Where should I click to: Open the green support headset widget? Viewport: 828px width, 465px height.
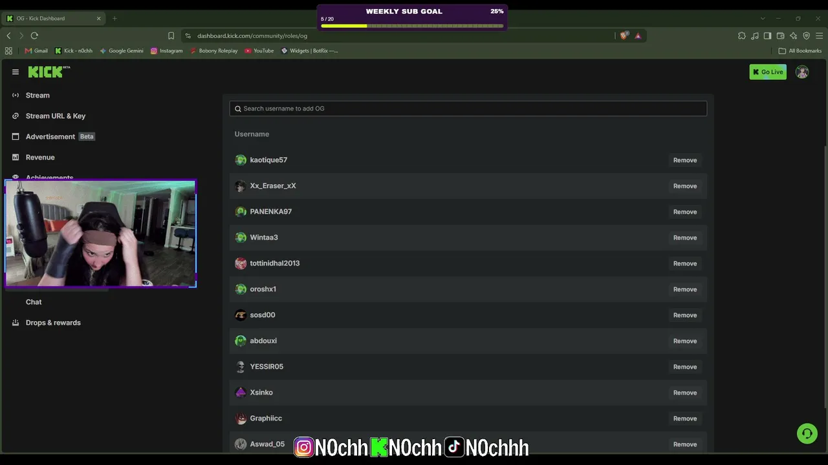tap(807, 433)
